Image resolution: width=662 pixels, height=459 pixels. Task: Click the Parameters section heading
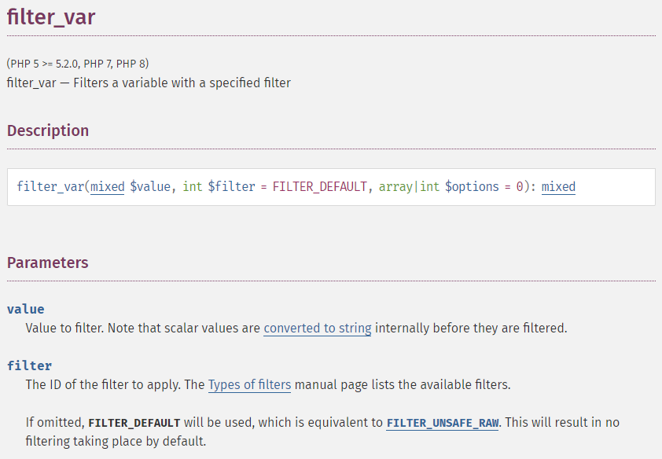point(48,263)
